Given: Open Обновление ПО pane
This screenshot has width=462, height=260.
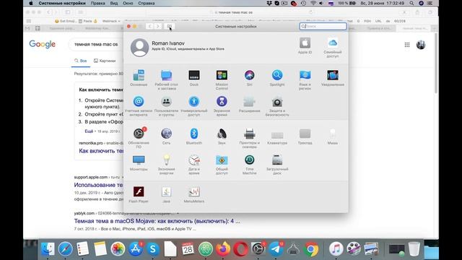Looking at the screenshot, I should (139, 138).
